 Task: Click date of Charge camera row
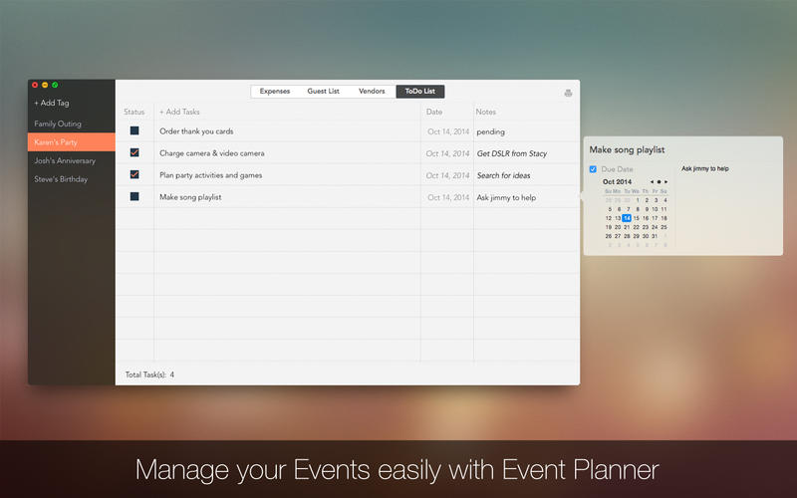pyautogui.click(x=447, y=153)
